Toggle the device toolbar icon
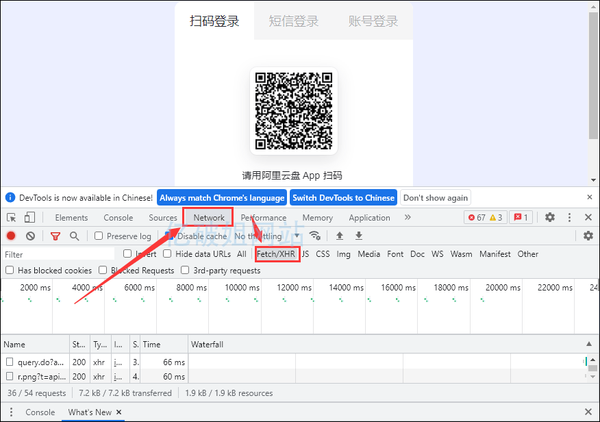Screen dimensions: 600x422 (x=29, y=218)
